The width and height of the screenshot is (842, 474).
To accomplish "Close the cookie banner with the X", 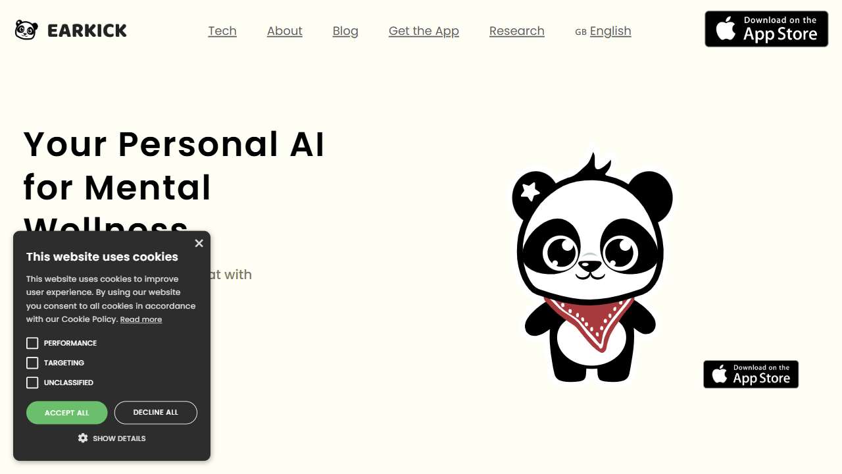I will coord(199,243).
